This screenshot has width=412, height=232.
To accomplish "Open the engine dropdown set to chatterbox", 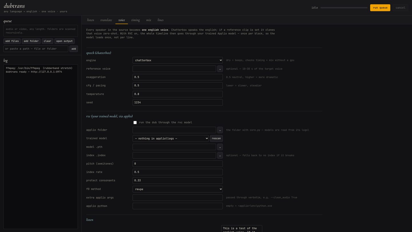I will click(x=178, y=60).
